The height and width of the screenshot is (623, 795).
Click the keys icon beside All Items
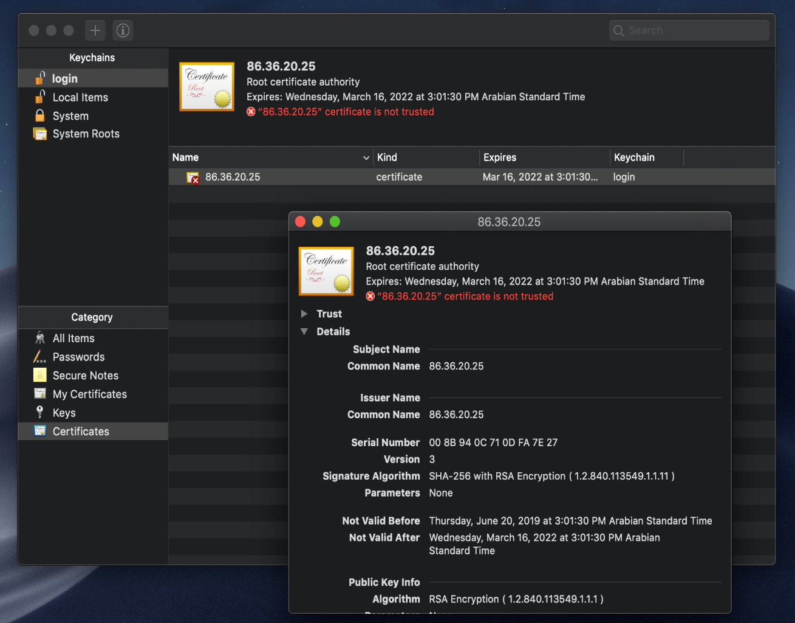click(40, 338)
